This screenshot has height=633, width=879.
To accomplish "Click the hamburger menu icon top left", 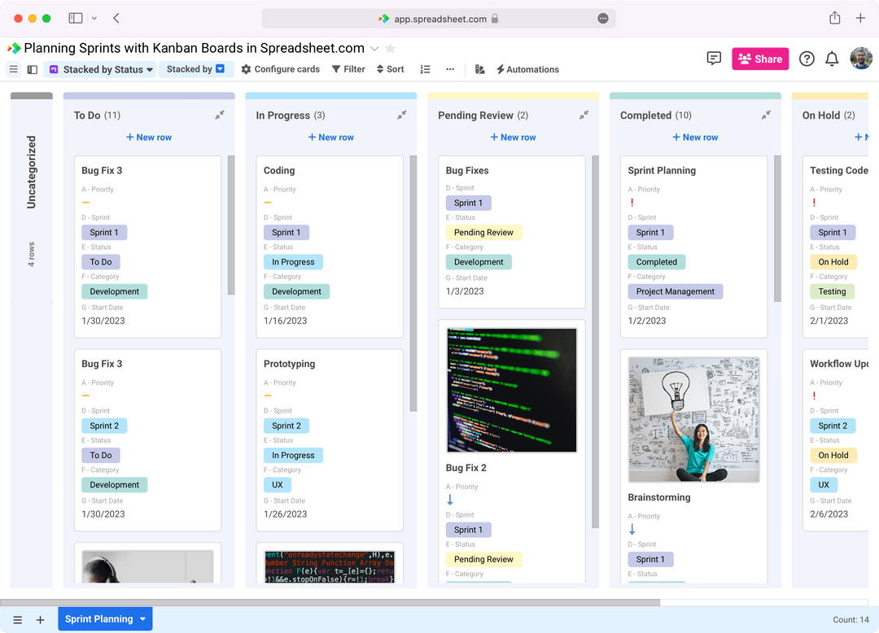I will point(13,69).
